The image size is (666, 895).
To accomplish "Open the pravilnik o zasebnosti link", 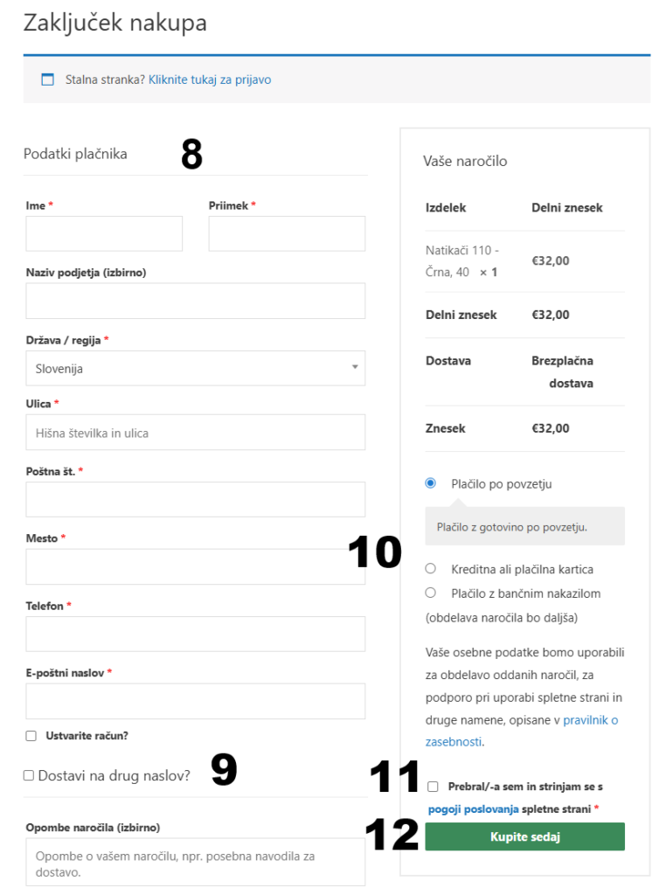I will tap(590, 720).
